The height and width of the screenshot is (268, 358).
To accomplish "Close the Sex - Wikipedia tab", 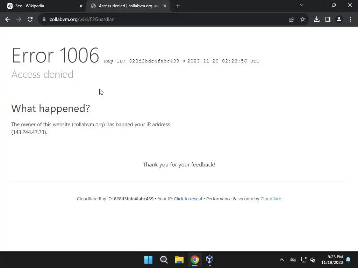I will (x=81, y=6).
